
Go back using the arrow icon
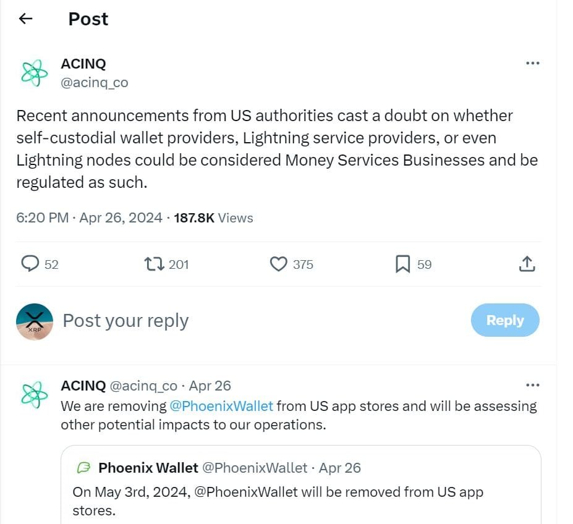tap(25, 19)
